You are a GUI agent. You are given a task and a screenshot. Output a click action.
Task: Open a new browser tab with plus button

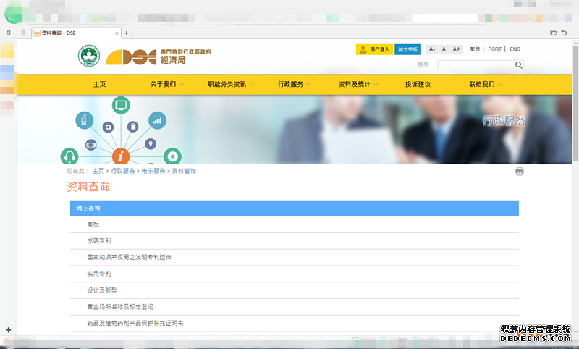126,33
